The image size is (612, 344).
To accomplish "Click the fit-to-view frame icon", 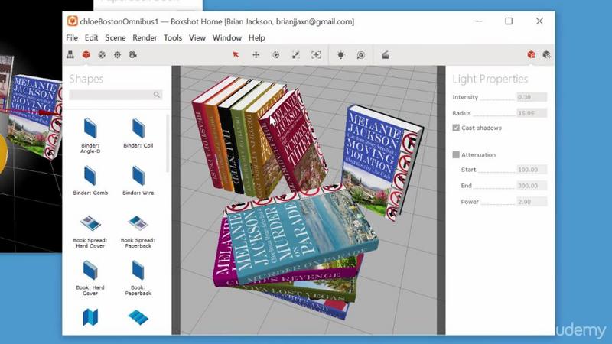I will tap(316, 54).
